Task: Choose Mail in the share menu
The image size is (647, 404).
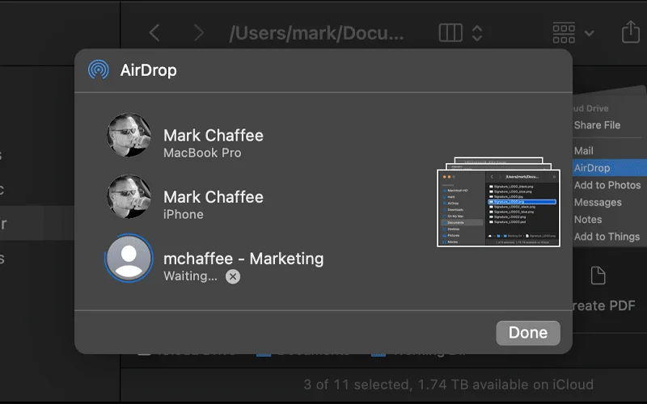Action: pyautogui.click(x=583, y=151)
